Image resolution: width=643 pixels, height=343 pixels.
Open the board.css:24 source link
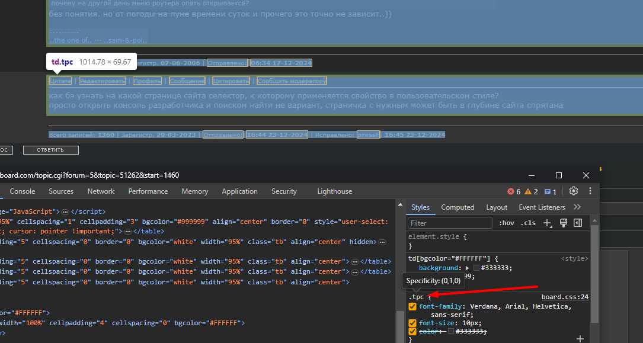[x=565, y=297]
